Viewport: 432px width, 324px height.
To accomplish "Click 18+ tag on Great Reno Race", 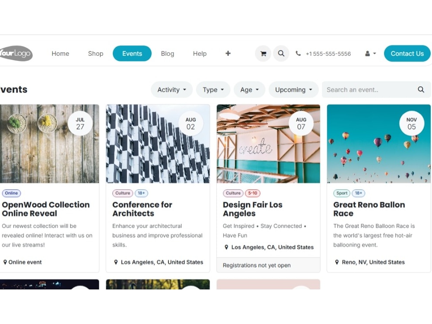I will click(x=359, y=193).
